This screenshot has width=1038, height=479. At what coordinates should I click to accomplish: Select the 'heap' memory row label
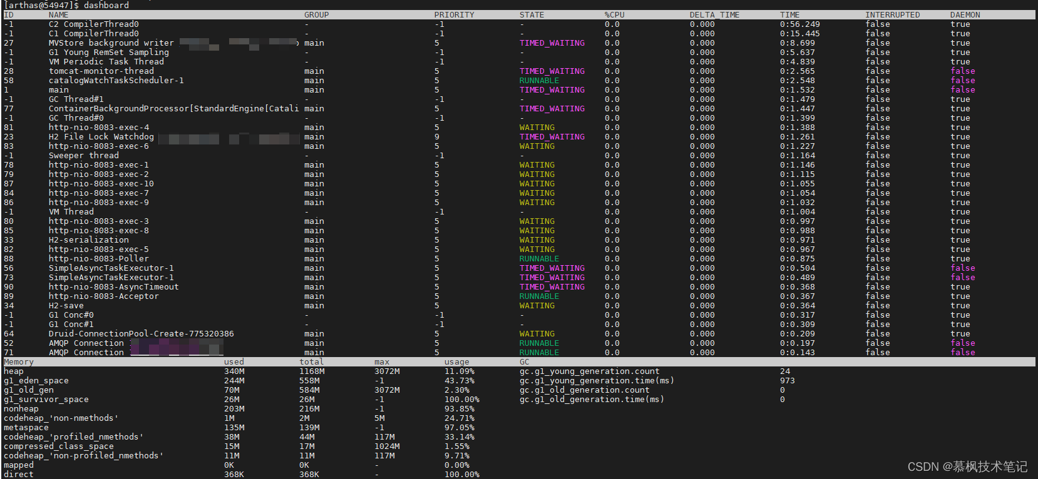[x=14, y=371]
